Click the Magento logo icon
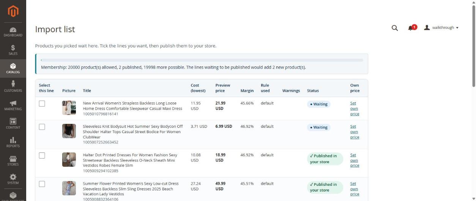Viewport: 476px width, 201px height. click(x=13, y=11)
